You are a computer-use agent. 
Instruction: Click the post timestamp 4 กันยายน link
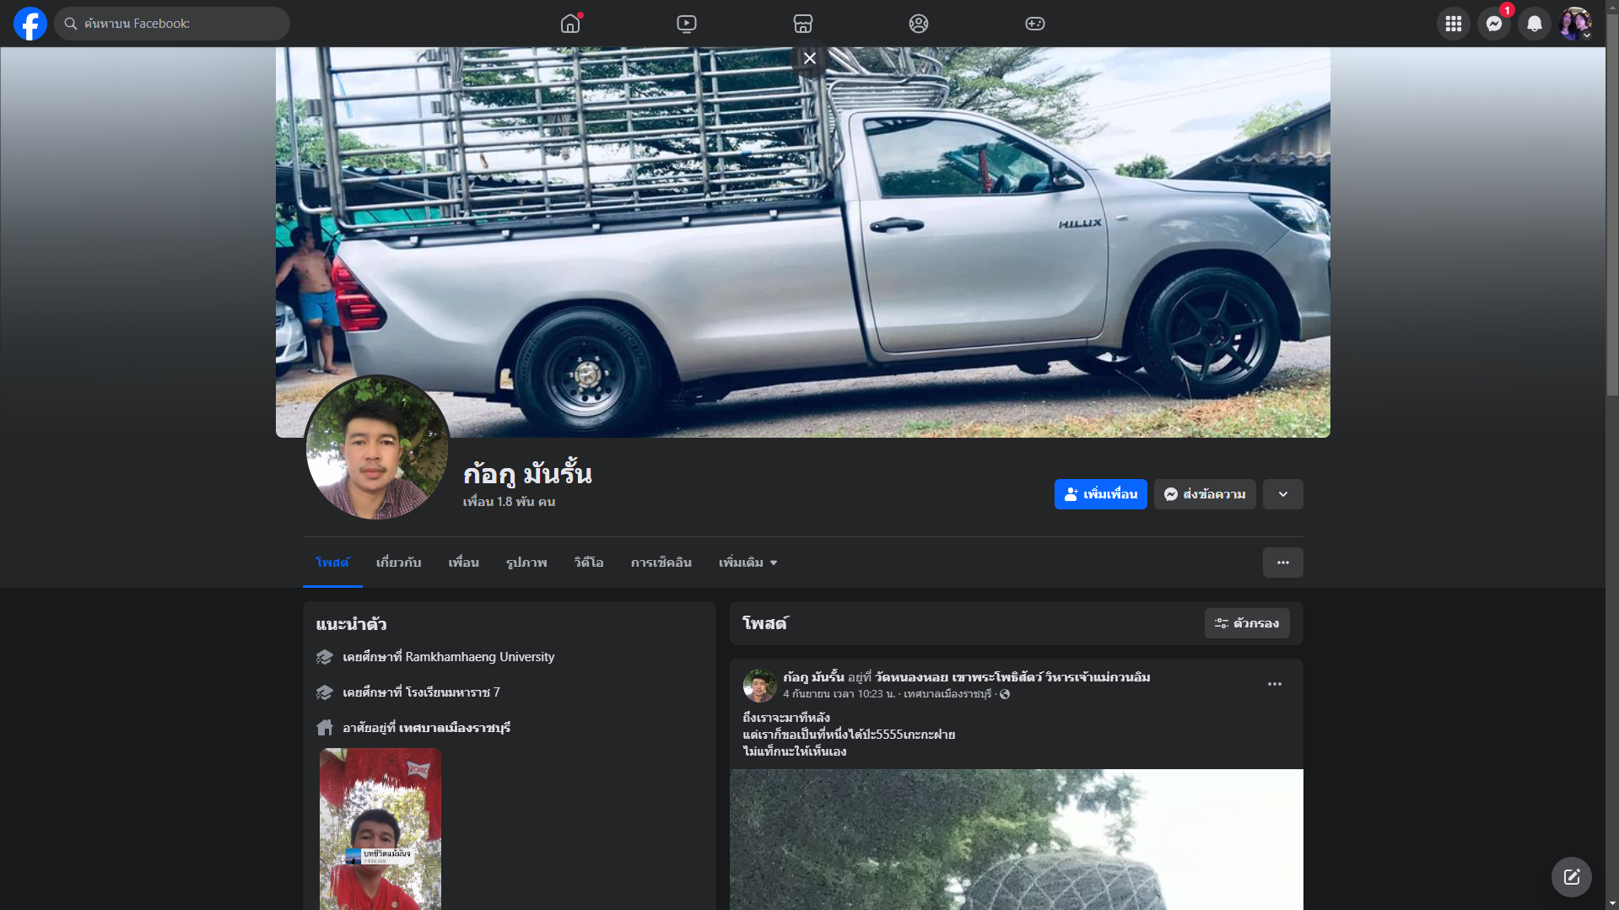click(x=839, y=694)
